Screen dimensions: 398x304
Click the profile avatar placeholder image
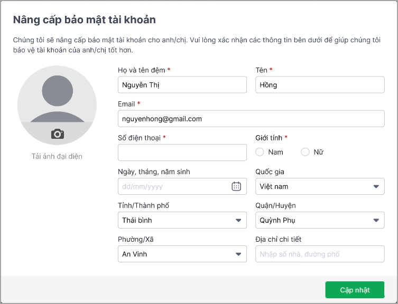(57, 105)
